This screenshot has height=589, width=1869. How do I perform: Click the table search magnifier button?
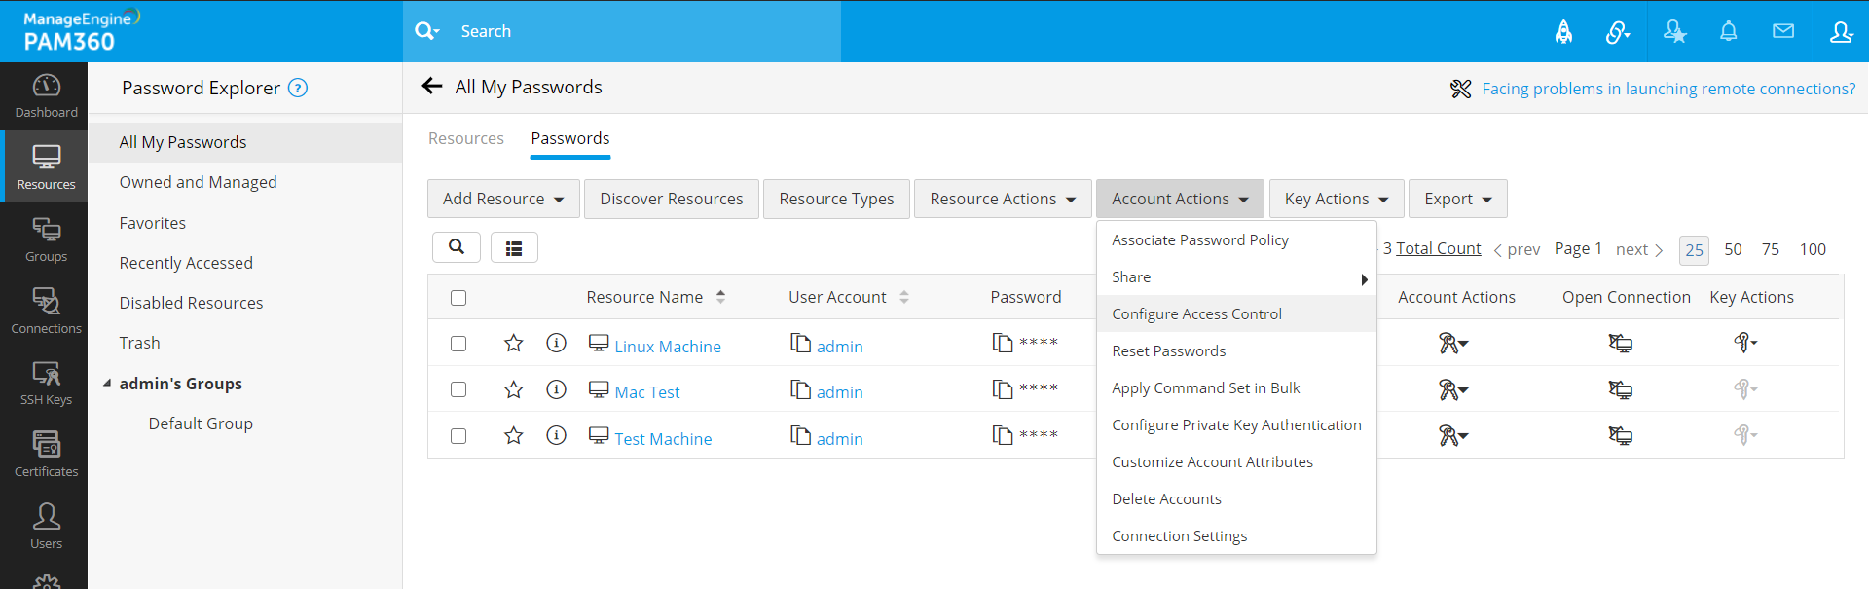click(457, 247)
